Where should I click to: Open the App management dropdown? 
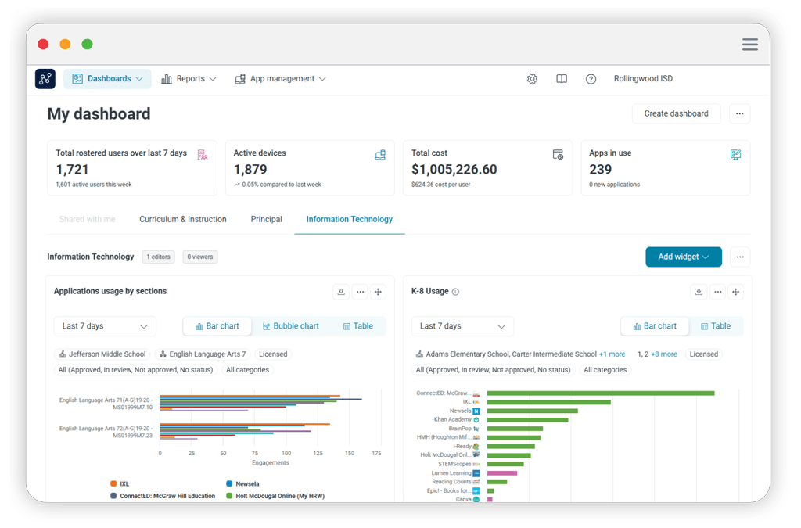click(280, 79)
